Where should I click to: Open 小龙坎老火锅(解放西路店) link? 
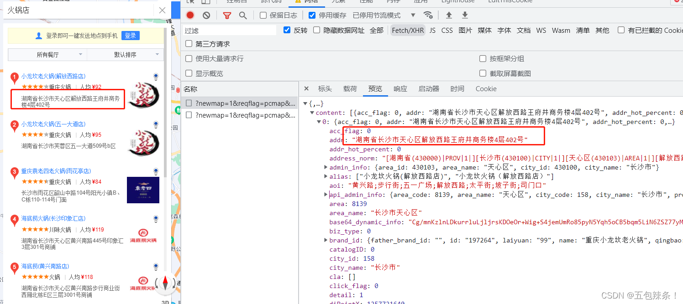(53, 76)
